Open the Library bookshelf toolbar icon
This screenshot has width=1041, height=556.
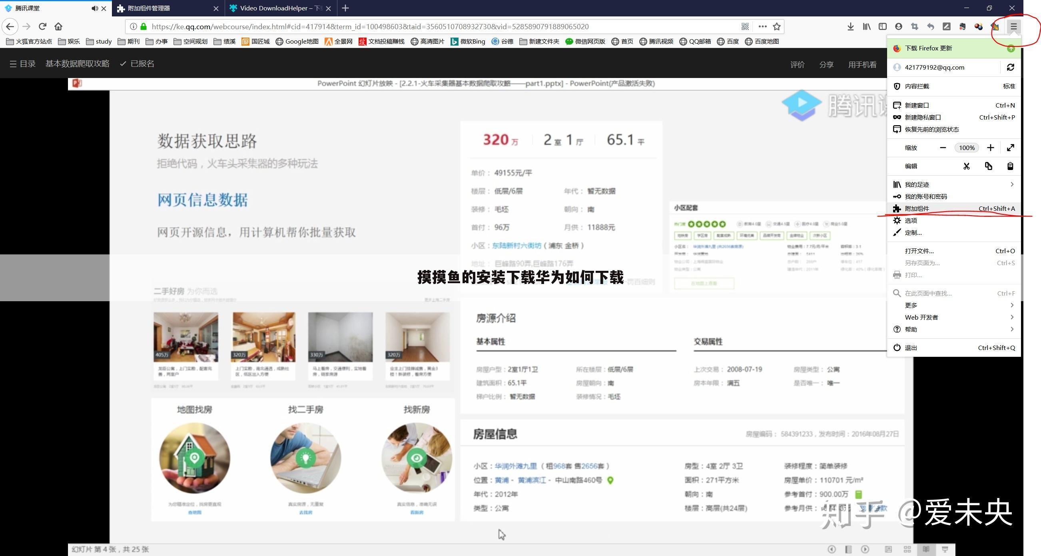(867, 27)
